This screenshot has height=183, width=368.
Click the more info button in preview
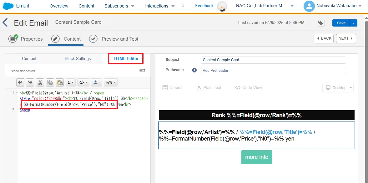(x=256, y=157)
